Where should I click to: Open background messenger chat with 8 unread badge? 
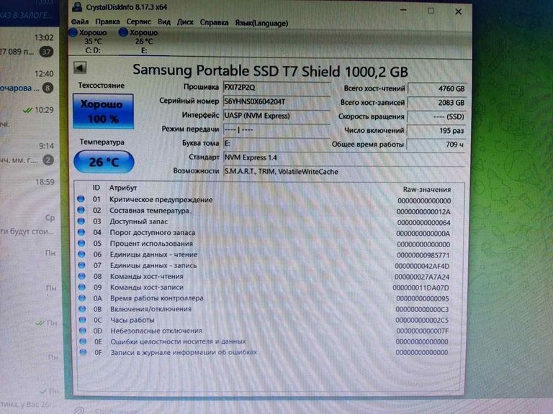[28, 81]
